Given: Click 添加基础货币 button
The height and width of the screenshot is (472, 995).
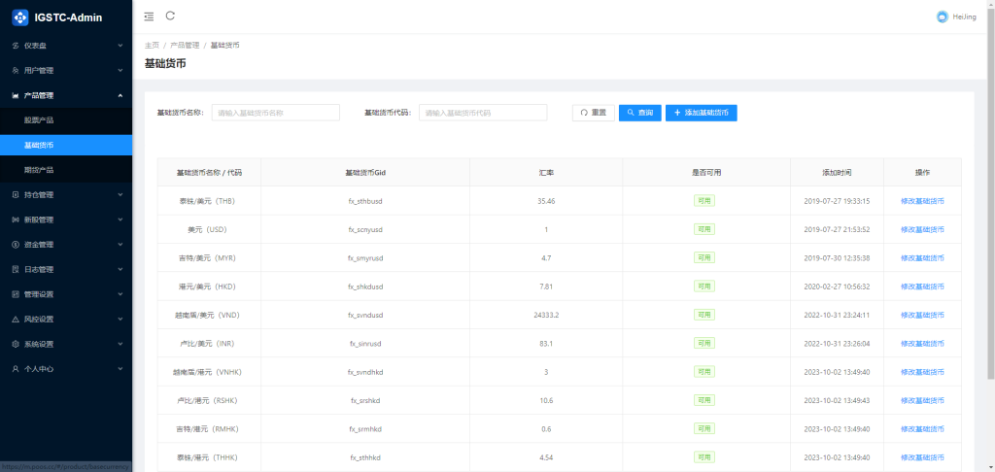Looking at the screenshot, I should (701, 113).
